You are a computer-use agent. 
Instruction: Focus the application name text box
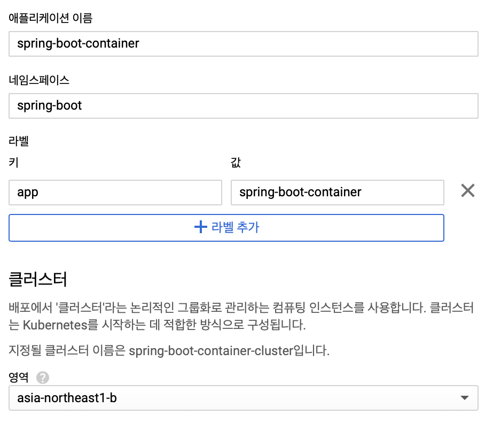243,44
